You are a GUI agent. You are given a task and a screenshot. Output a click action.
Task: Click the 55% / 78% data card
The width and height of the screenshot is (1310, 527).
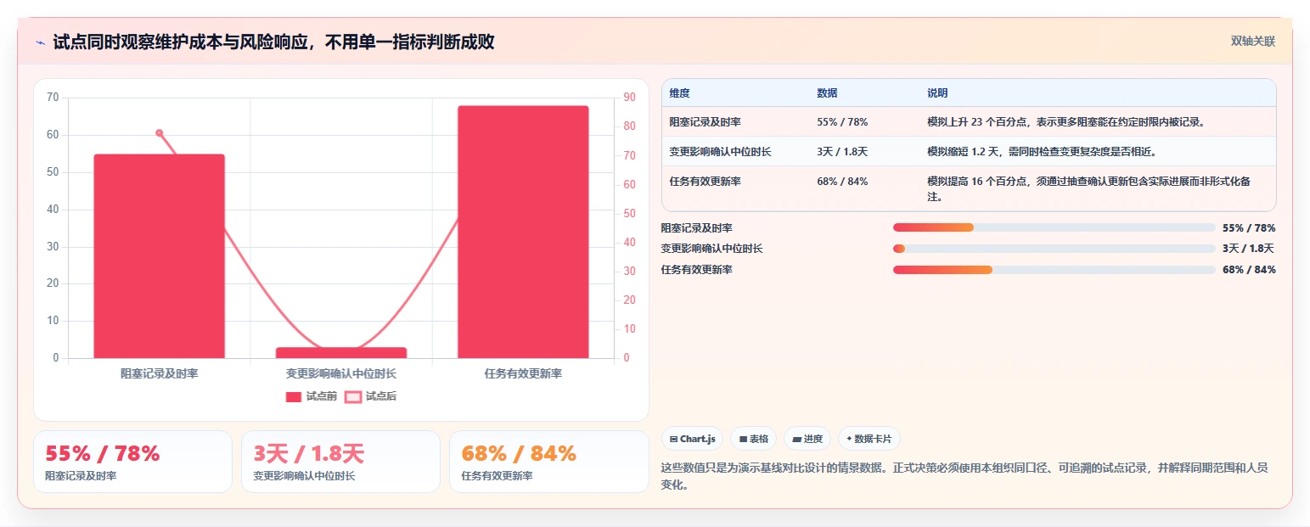click(x=132, y=462)
